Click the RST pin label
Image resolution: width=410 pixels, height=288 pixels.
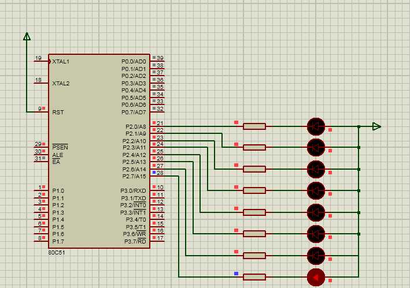[58, 112]
